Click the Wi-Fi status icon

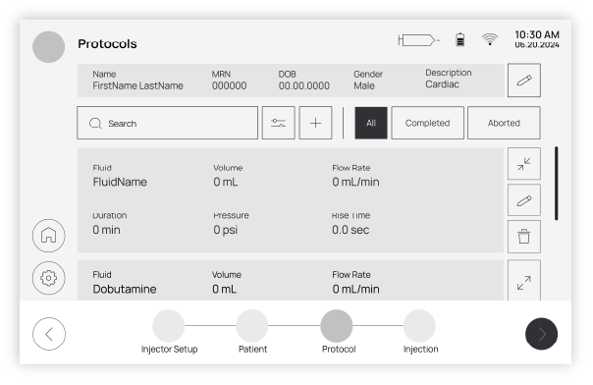(x=490, y=39)
